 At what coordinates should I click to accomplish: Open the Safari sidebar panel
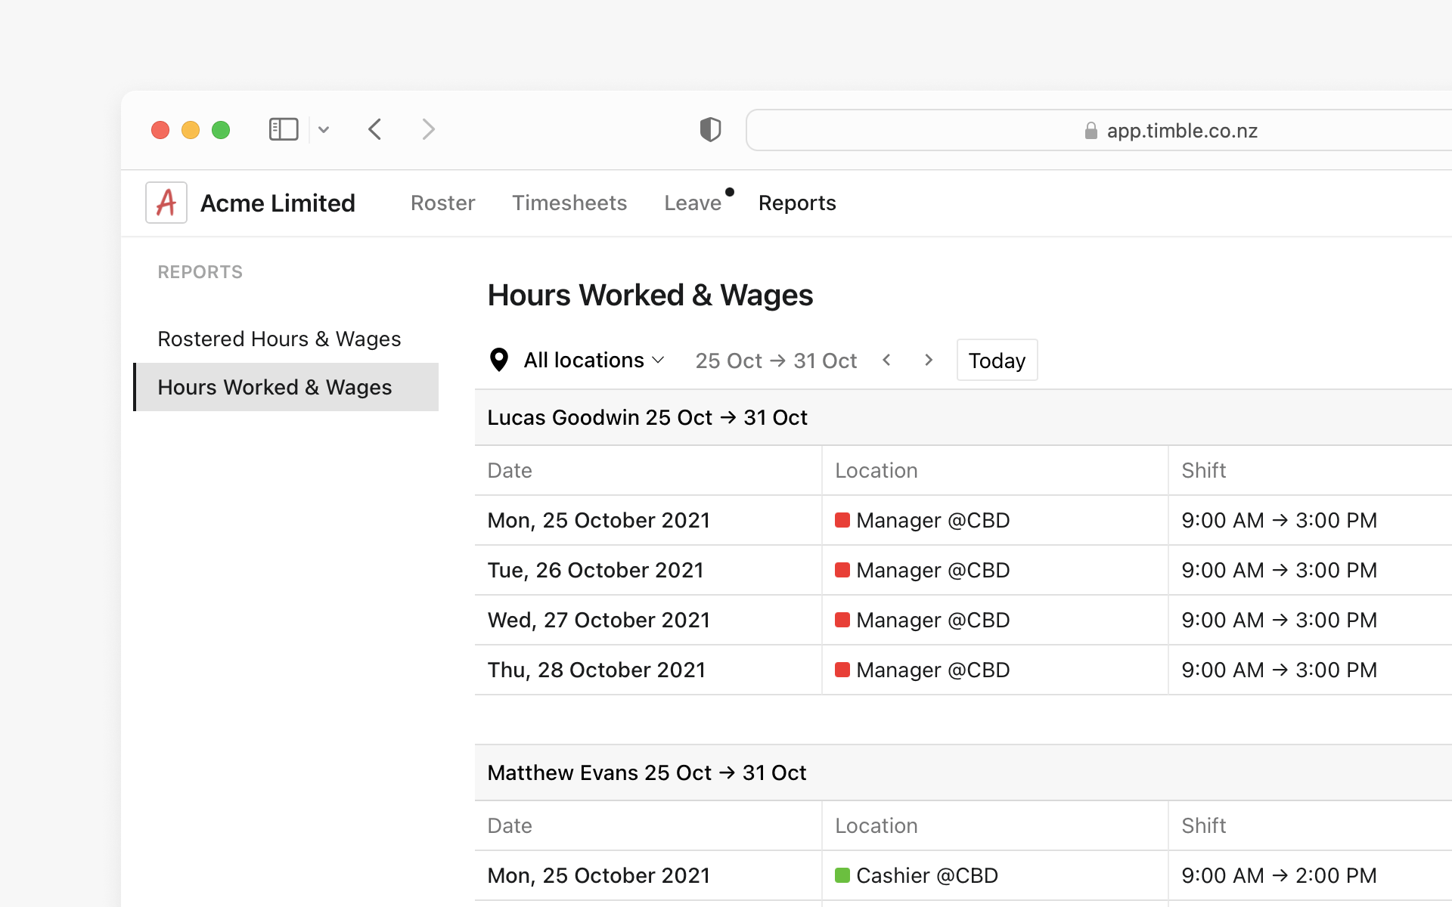click(283, 128)
